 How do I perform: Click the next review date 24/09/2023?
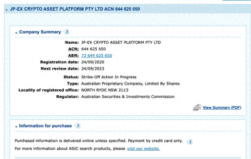pos(93,68)
